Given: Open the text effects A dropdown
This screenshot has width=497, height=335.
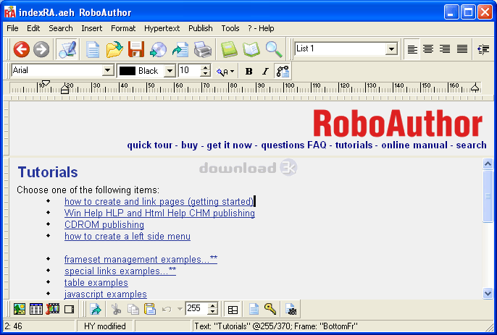Looking at the screenshot, I should click(225, 72).
